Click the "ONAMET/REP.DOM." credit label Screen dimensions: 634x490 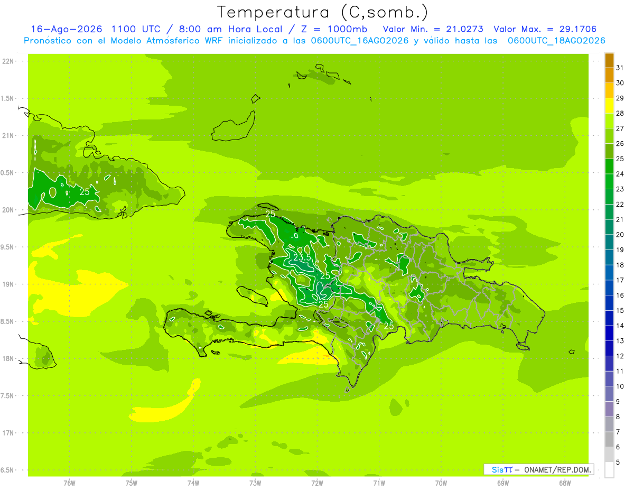(x=558, y=469)
